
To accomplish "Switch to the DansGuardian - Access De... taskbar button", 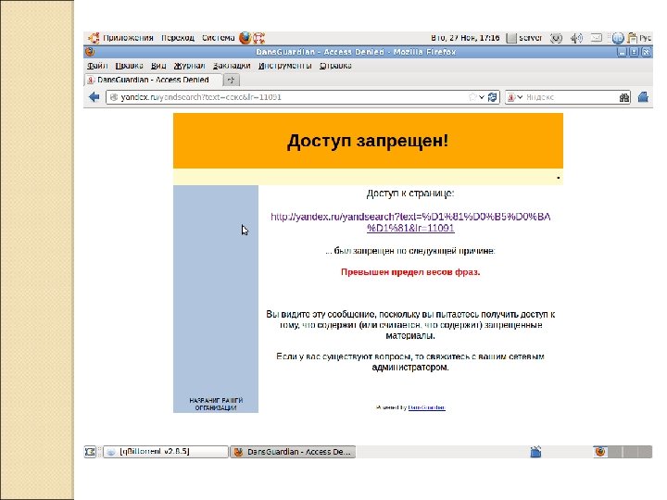I will (293, 452).
